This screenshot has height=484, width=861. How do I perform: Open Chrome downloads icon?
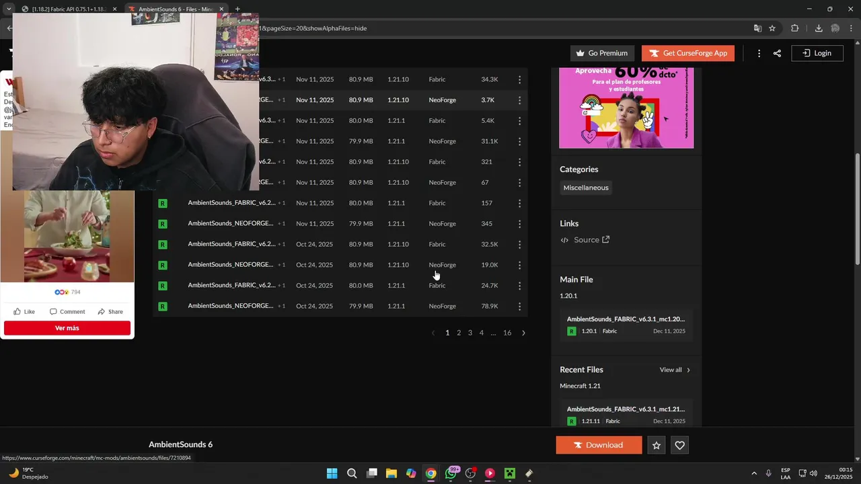pos(819,28)
